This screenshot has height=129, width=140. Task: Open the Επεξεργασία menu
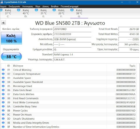(x=14, y=6)
